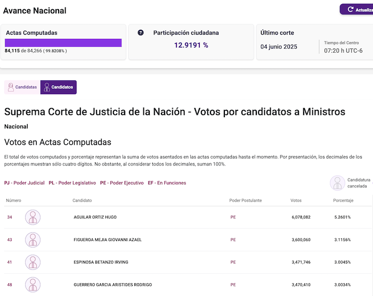Click avatar of Guerrero Garcia Aristides Rodrigo
The height and width of the screenshot is (296, 373).
tap(33, 284)
